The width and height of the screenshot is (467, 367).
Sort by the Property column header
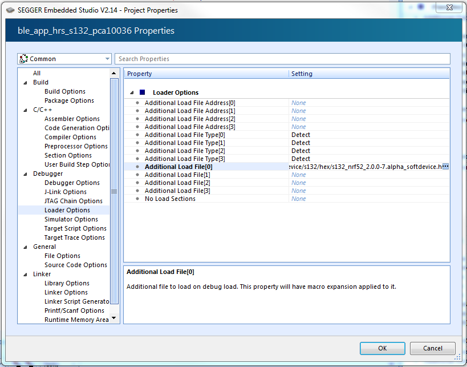(206, 74)
